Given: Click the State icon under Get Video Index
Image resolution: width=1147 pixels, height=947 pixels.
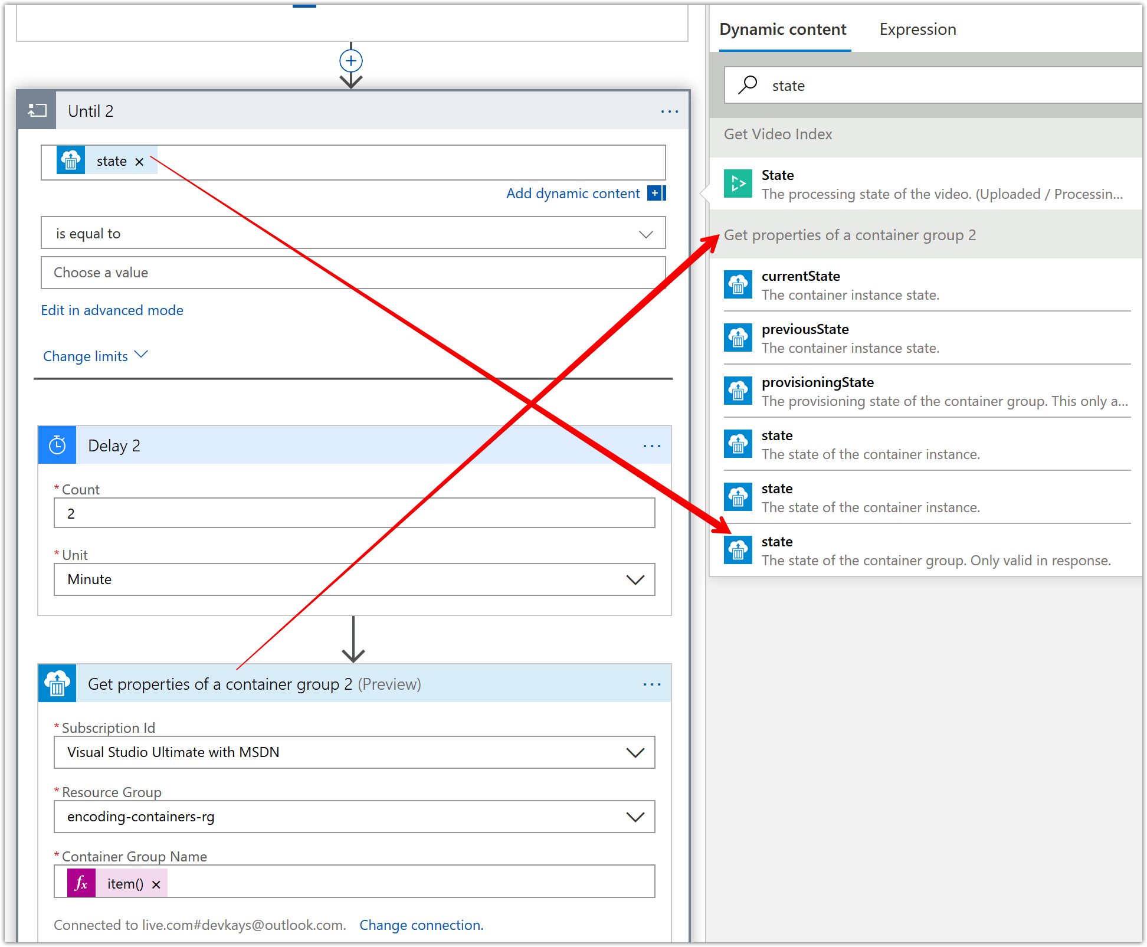Looking at the screenshot, I should [x=738, y=183].
